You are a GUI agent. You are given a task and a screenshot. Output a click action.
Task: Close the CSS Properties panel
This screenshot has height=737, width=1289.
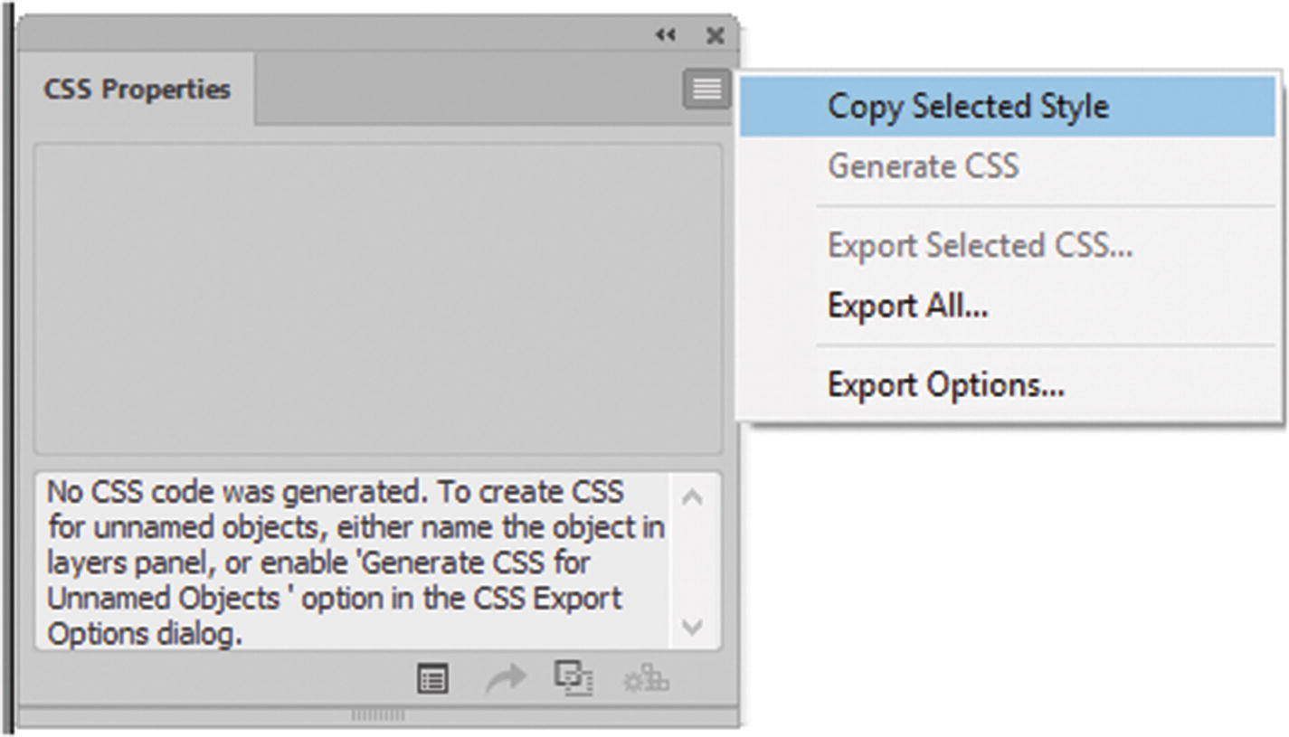pyautogui.click(x=715, y=35)
